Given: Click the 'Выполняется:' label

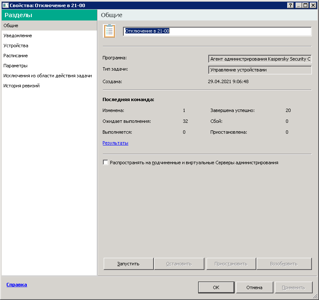Looking at the screenshot, I should (117, 132).
